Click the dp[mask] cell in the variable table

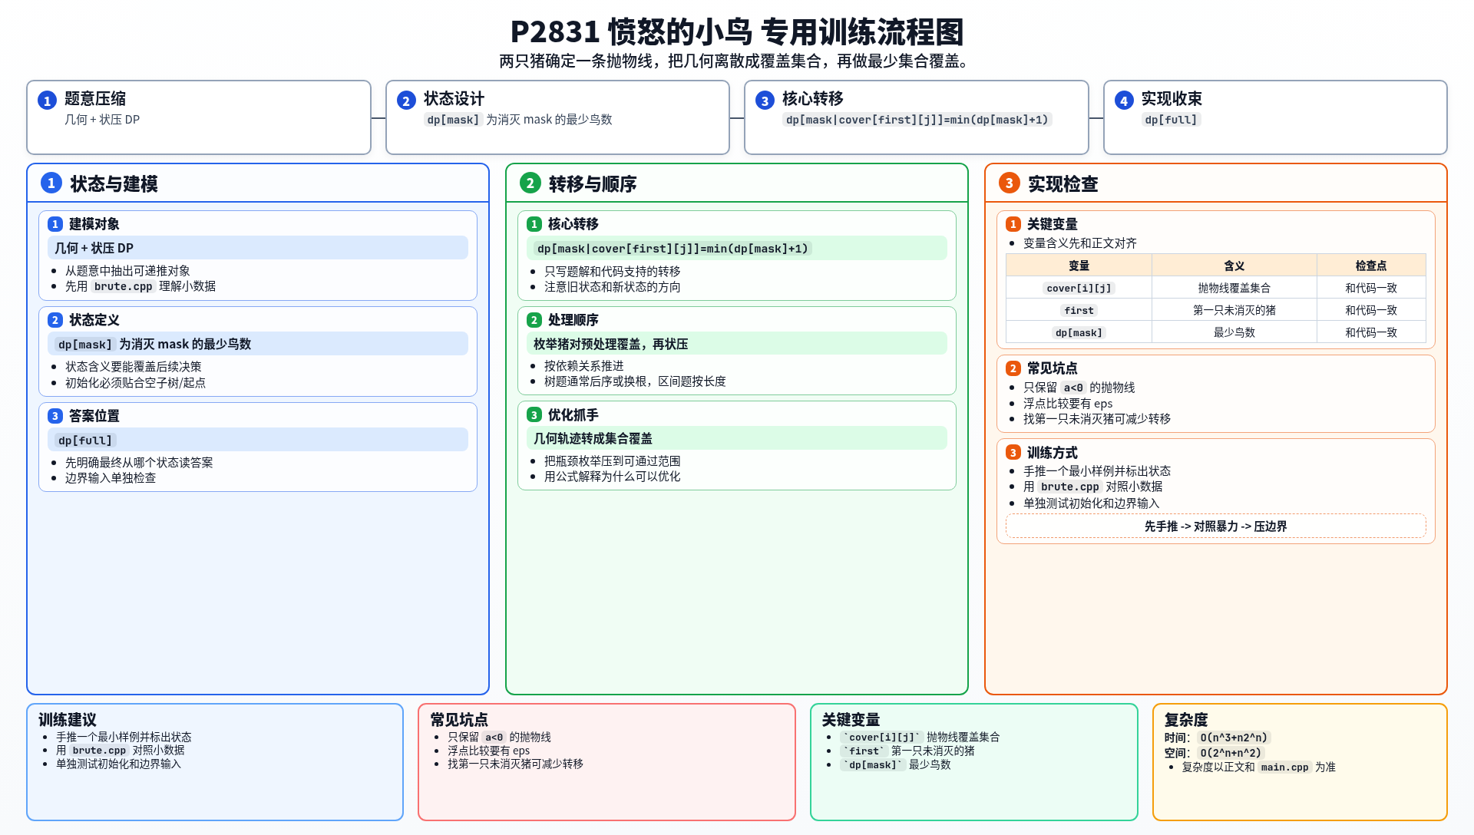click(1079, 332)
